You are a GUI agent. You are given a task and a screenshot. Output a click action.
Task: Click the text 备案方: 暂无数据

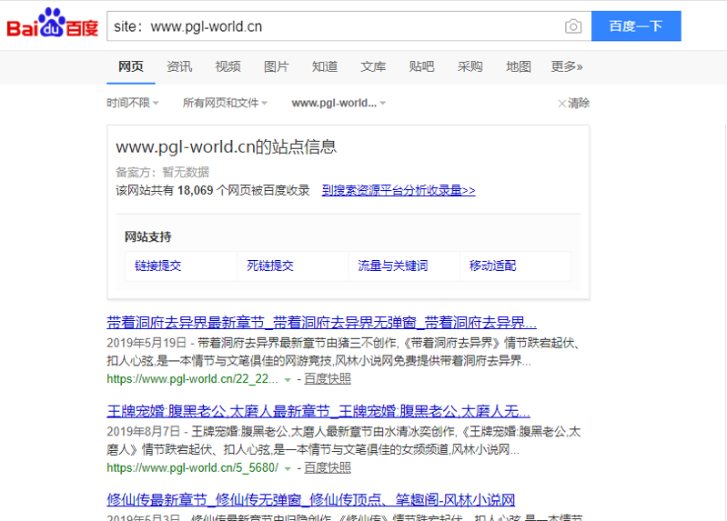tap(162, 173)
